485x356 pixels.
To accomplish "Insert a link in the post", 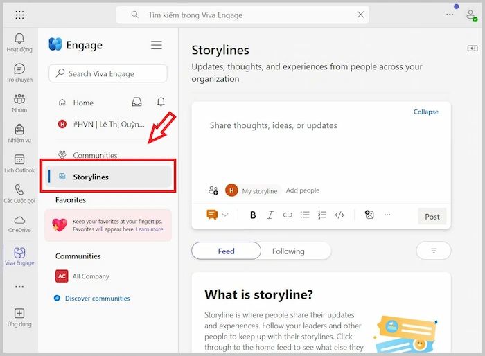I will 288,215.
